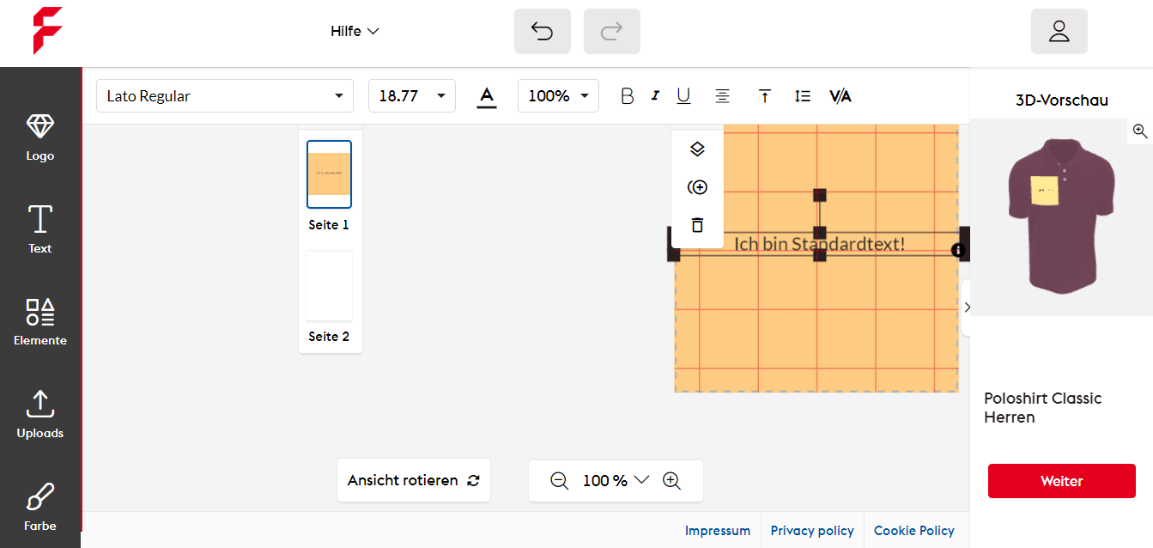Delete the selected text with trash icon
Viewport: 1153px width, 548px height.
pyautogui.click(x=697, y=225)
